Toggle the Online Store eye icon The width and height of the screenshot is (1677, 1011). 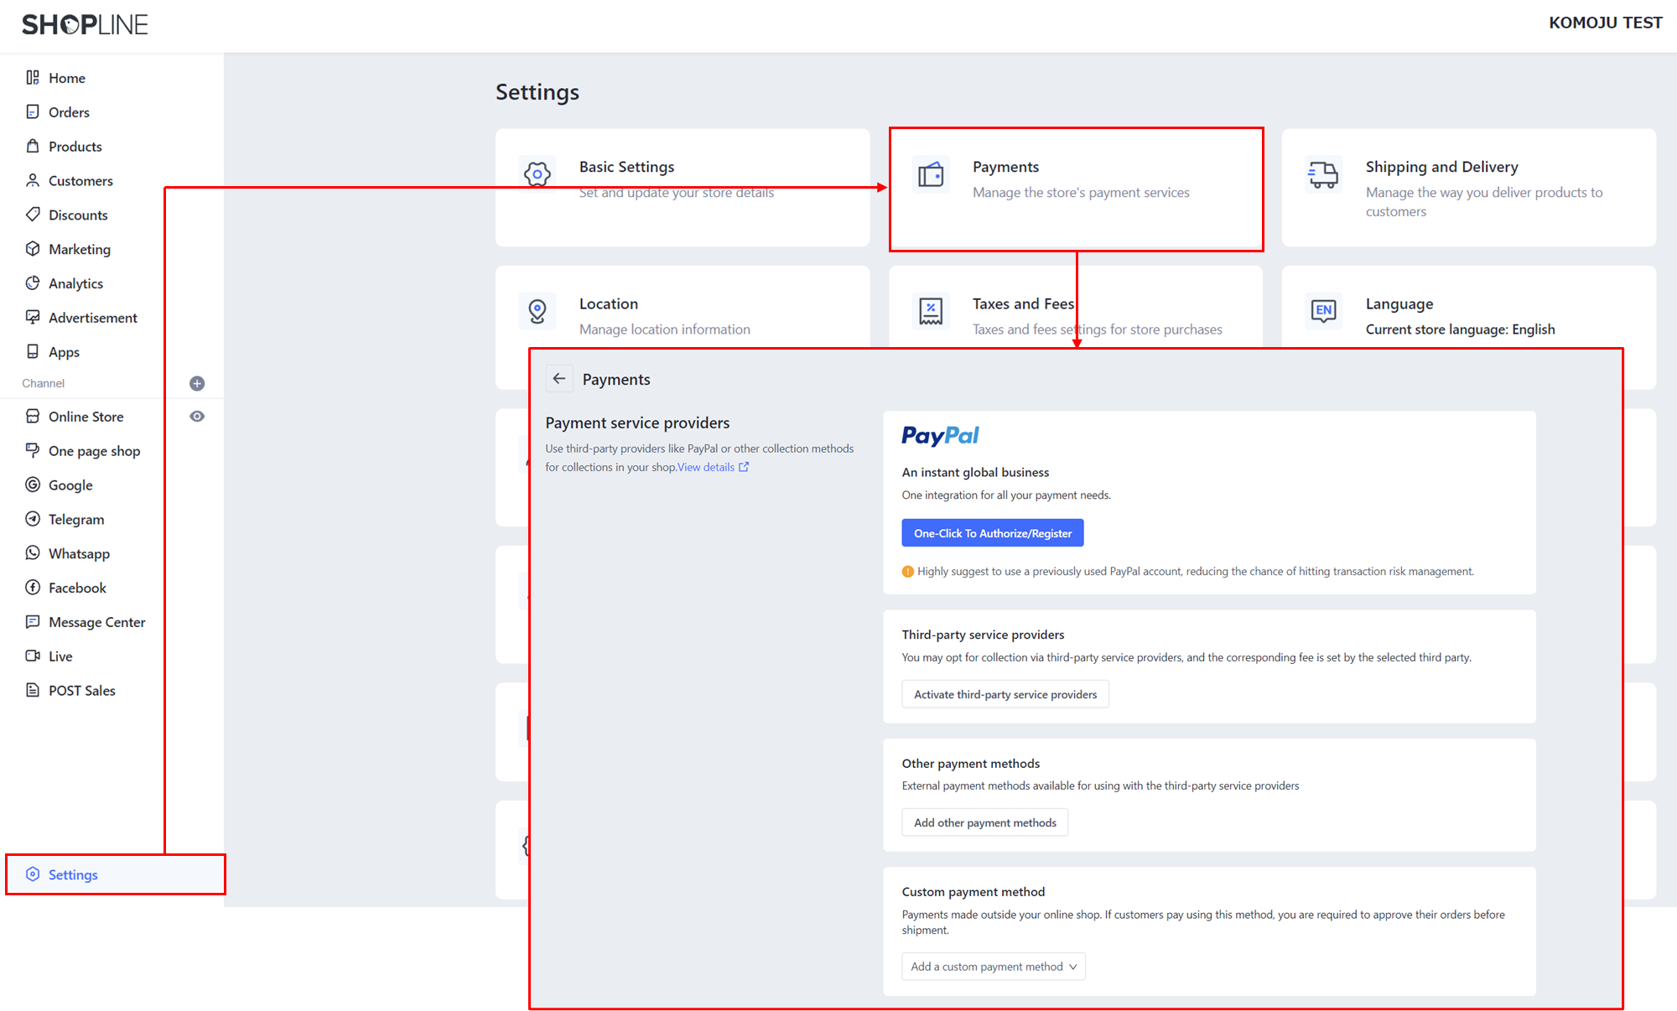pos(197,417)
